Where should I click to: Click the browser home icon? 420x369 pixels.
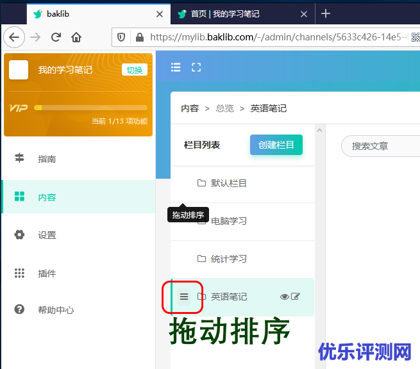click(76, 37)
